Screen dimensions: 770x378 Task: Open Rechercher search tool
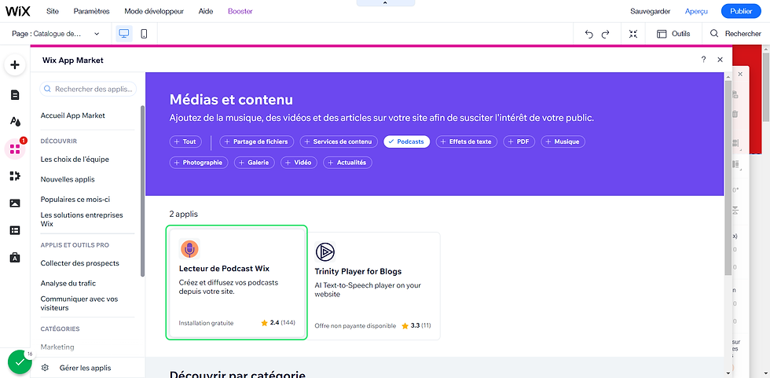735,34
